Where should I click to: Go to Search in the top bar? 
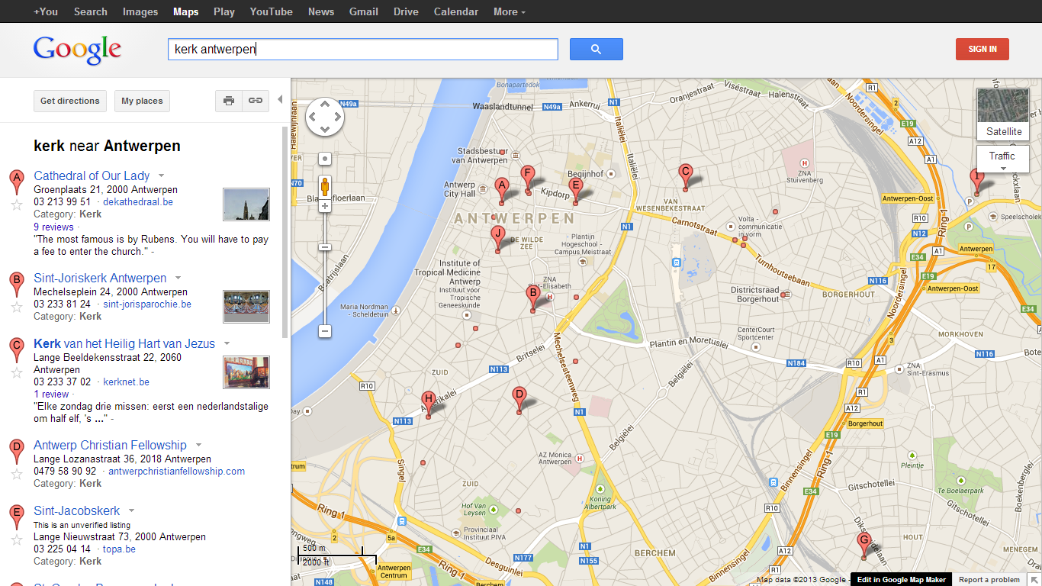click(90, 11)
